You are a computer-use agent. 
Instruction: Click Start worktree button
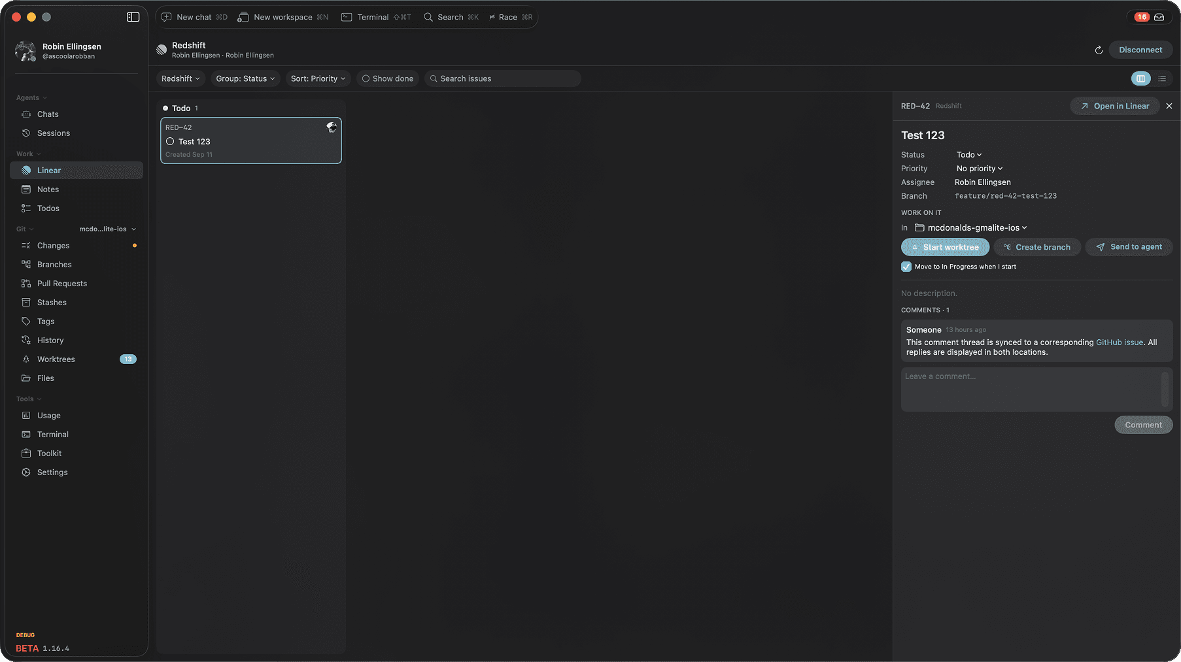[x=945, y=247]
